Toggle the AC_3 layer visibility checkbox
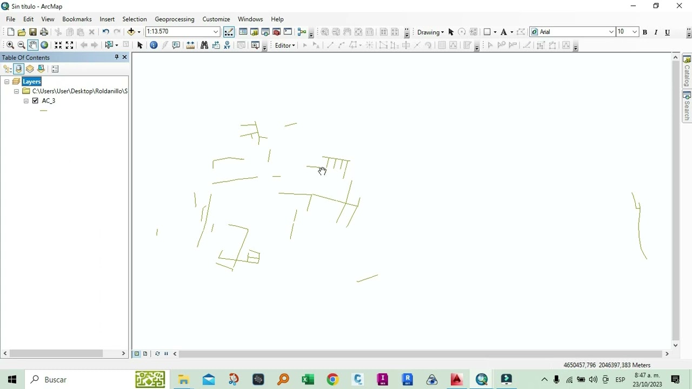The width and height of the screenshot is (692, 389). [36, 101]
